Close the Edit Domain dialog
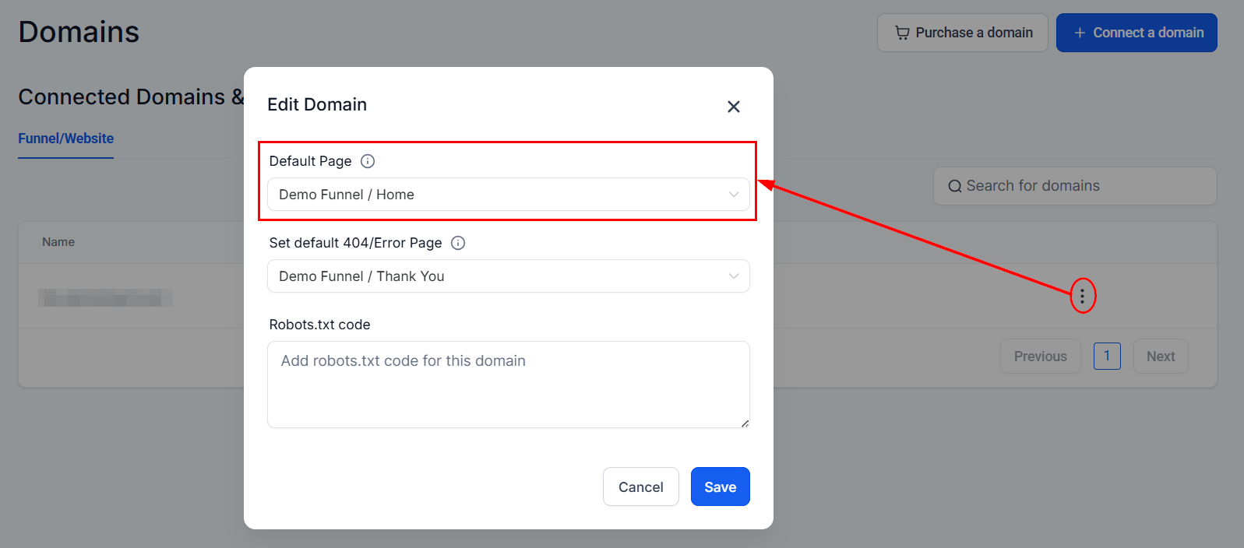The width and height of the screenshot is (1244, 548). (733, 107)
